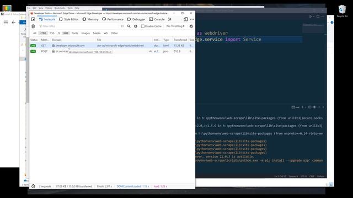Toggle the XHR request filter
Viewport: 353px width, 198px height.
[x=66, y=33]
